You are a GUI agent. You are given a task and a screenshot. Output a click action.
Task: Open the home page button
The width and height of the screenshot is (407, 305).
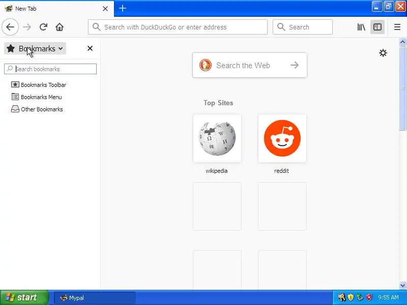pyautogui.click(x=60, y=27)
